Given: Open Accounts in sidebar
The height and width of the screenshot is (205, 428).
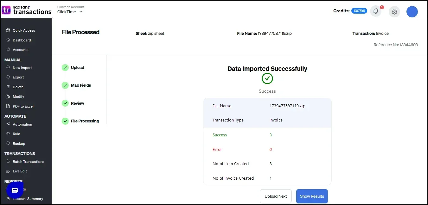Looking at the screenshot, I should [21, 50].
